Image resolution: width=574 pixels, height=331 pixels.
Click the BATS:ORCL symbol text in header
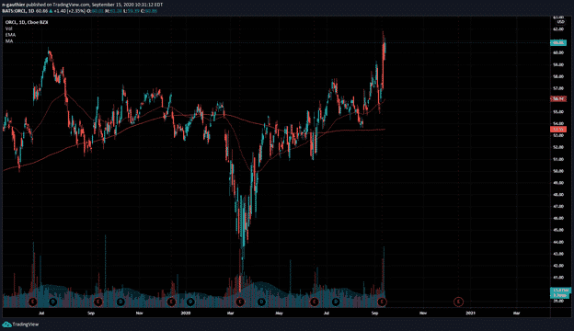[15, 11]
